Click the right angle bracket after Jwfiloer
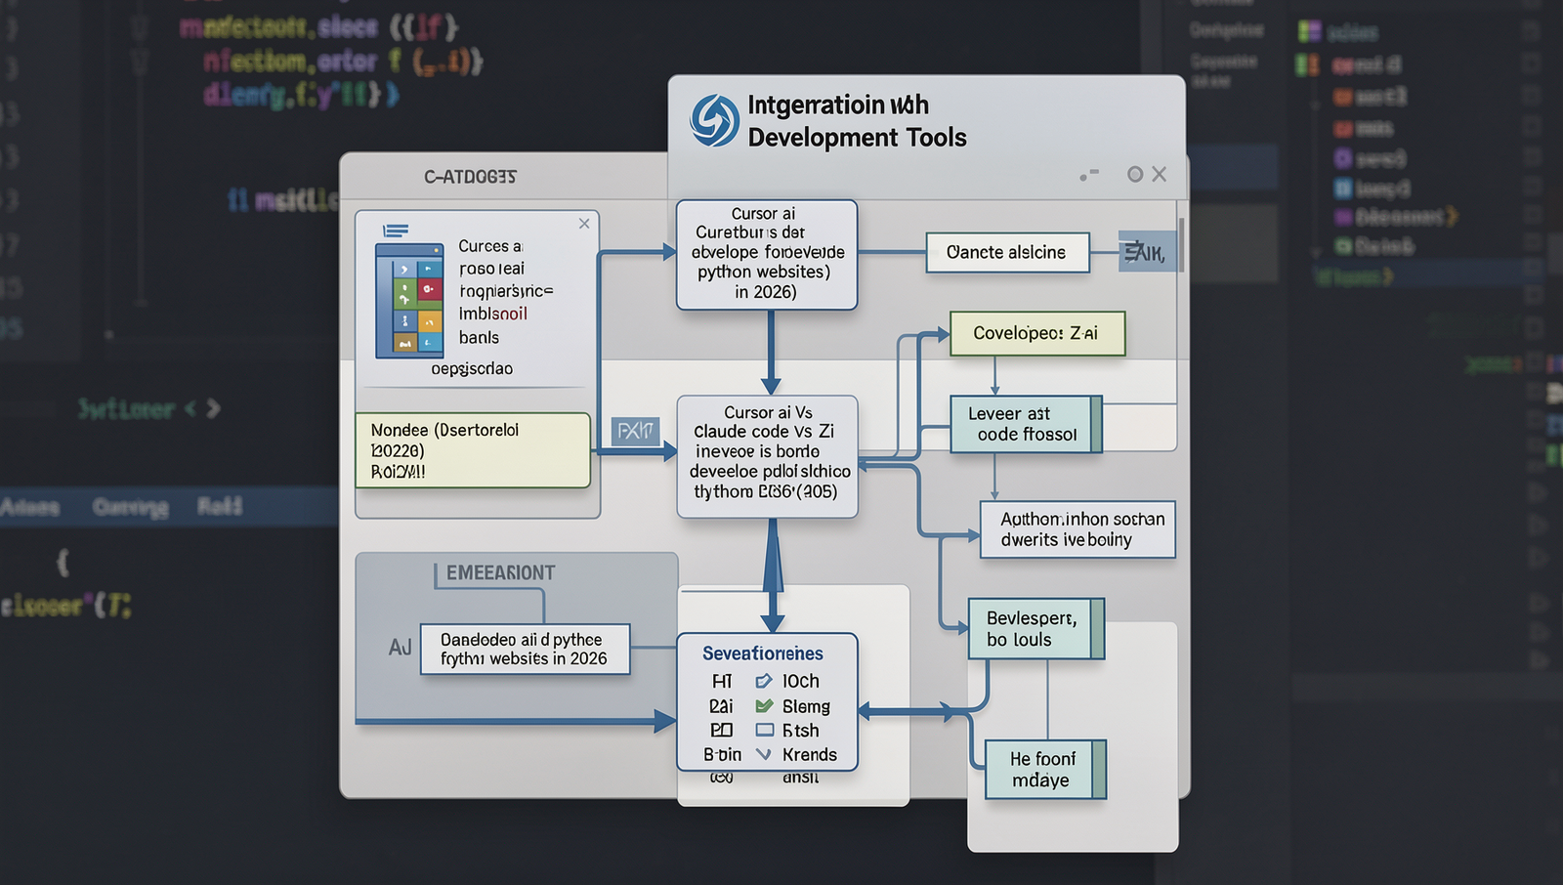1563x885 pixels. [x=213, y=409]
